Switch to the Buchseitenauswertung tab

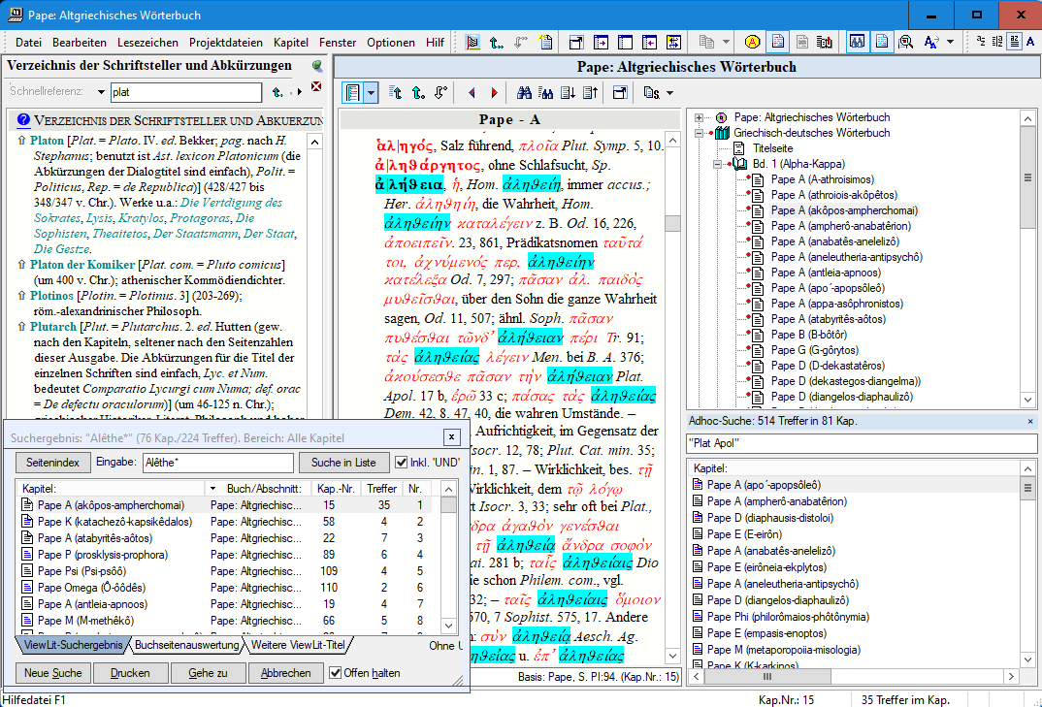coord(186,645)
